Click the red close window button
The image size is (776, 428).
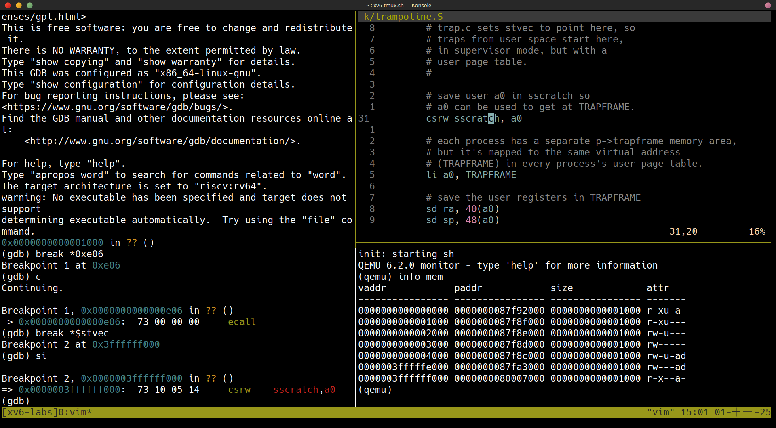(x=8, y=5)
